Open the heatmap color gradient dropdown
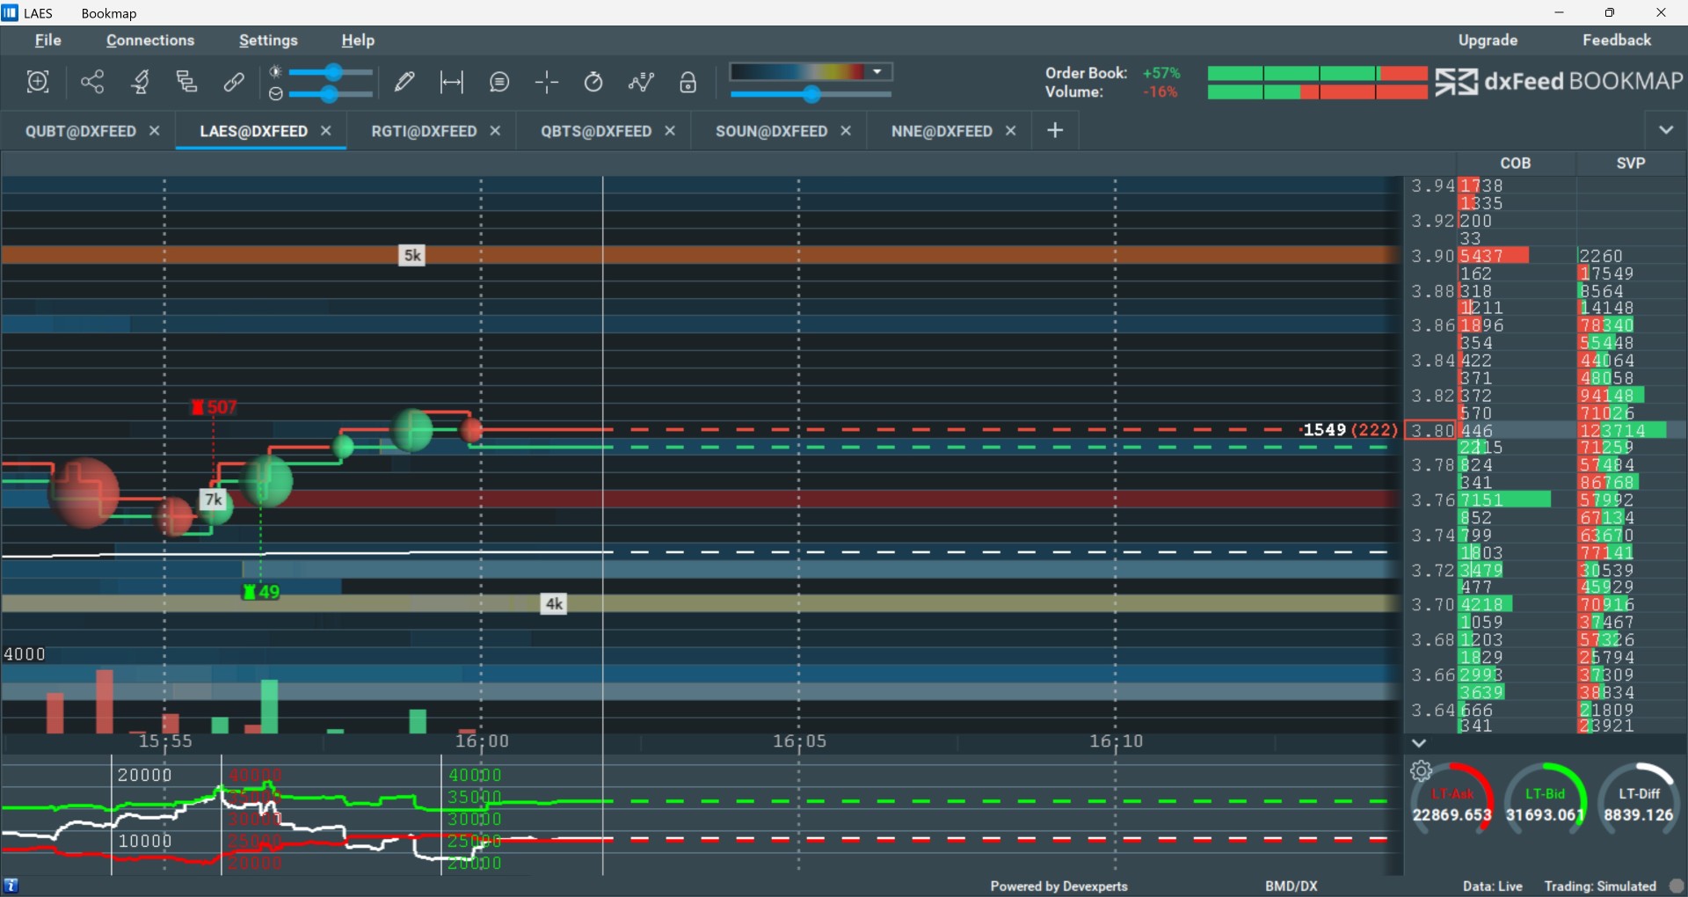This screenshot has height=897, width=1688. click(811, 72)
